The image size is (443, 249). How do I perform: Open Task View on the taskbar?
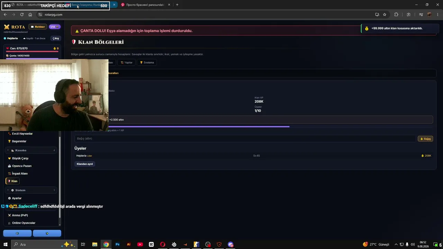tap(83, 245)
